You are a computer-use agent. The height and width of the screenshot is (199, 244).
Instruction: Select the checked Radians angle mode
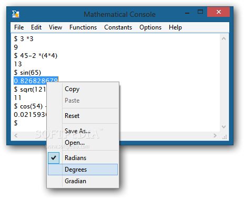coord(83,158)
